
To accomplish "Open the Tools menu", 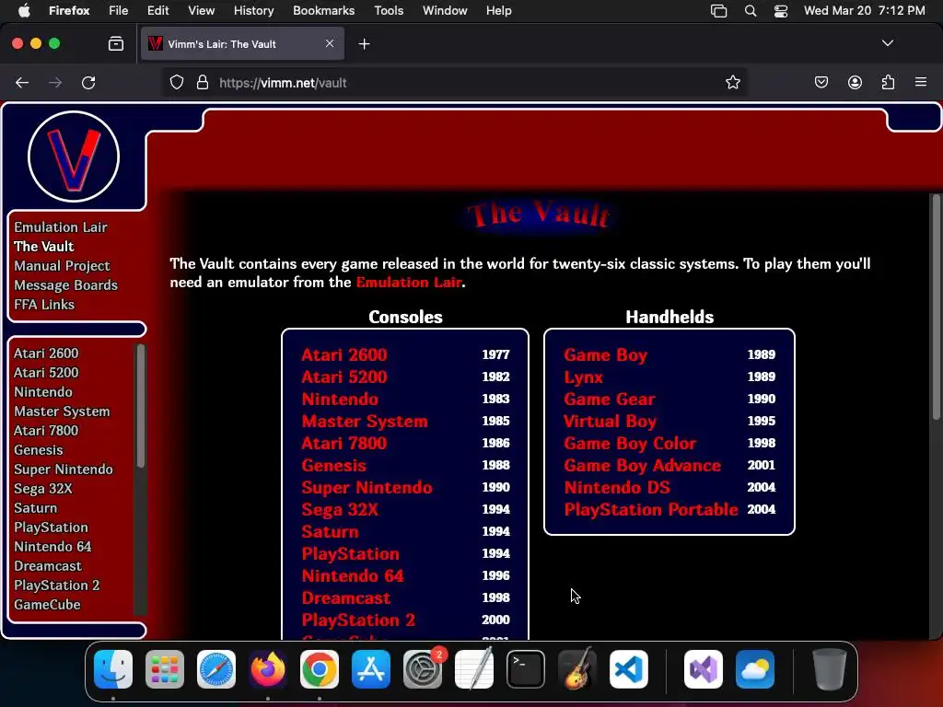I will tap(389, 11).
